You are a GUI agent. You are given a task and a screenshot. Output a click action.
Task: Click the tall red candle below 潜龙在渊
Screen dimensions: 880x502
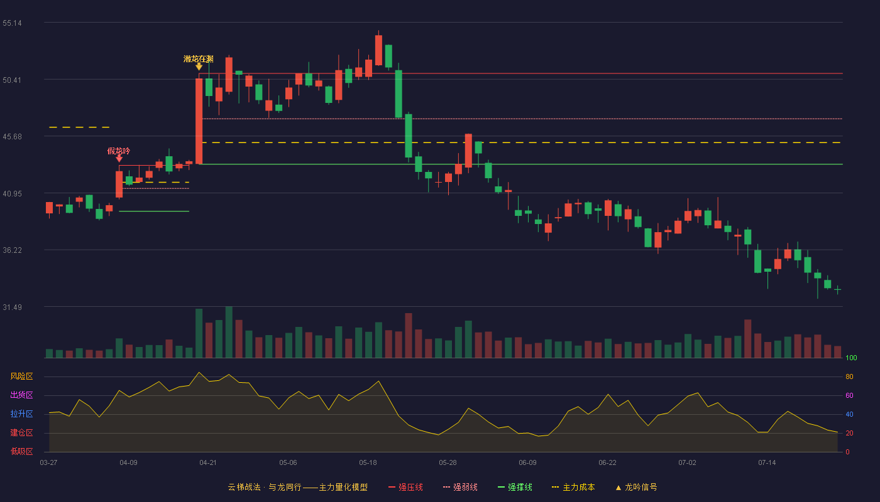pos(199,121)
